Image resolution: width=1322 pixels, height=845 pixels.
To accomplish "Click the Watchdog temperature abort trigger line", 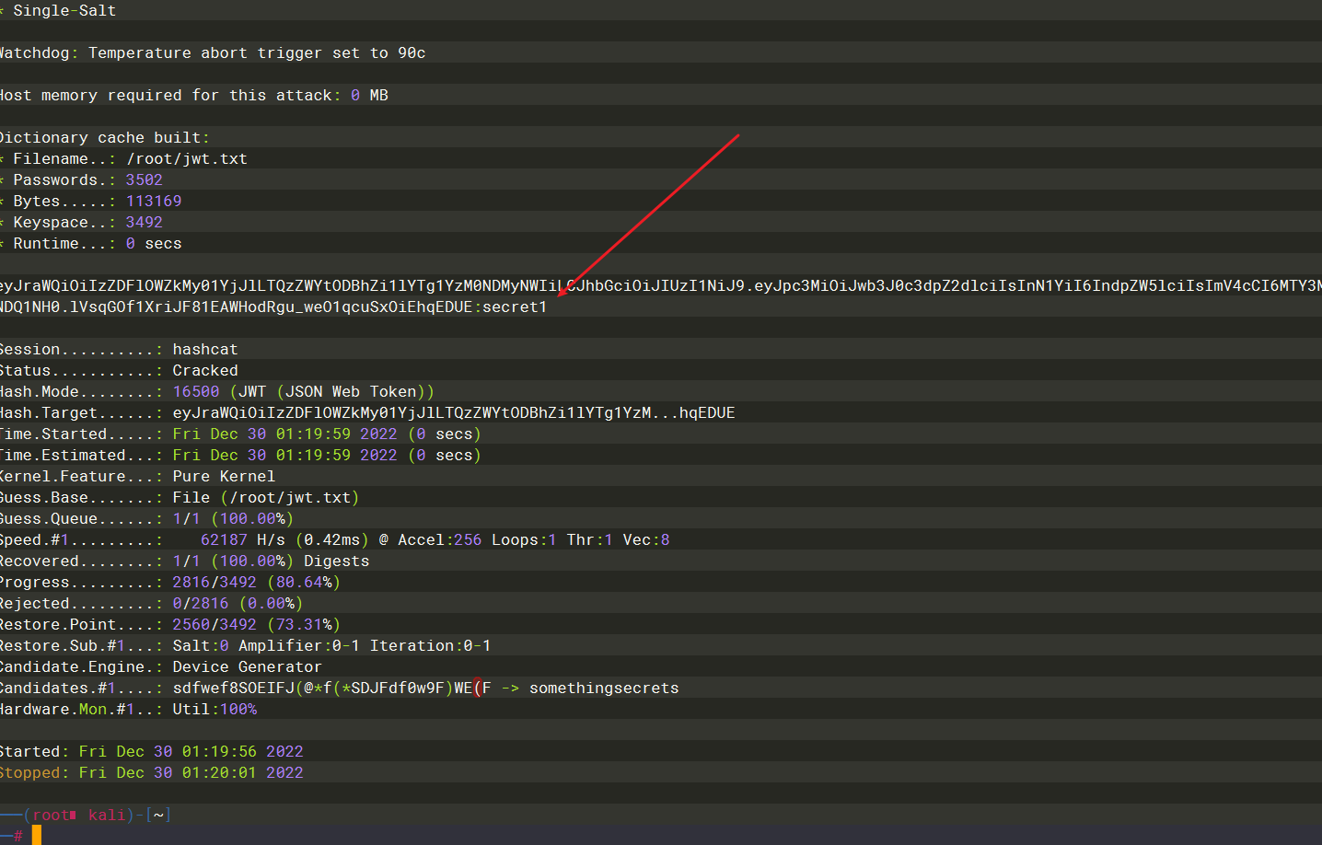I will pyautogui.click(x=213, y=53).
